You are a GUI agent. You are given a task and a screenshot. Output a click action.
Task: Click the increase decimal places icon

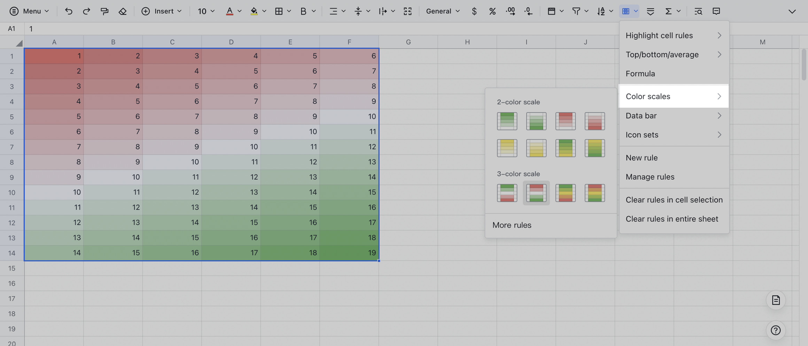[510, 11]
